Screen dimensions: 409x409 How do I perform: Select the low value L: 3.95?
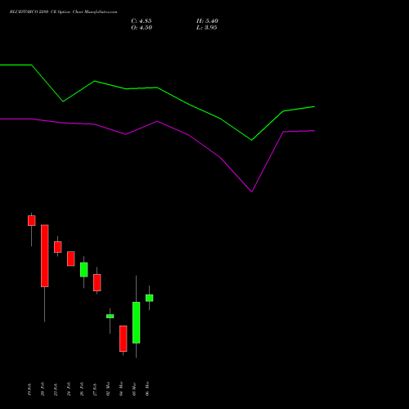[x=207, y=28]
